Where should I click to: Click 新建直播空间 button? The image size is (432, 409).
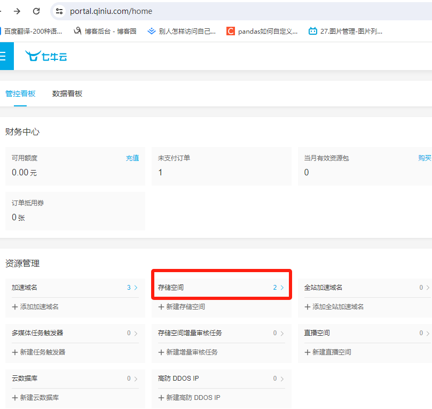pyautogui.click(x=328, y=352)
